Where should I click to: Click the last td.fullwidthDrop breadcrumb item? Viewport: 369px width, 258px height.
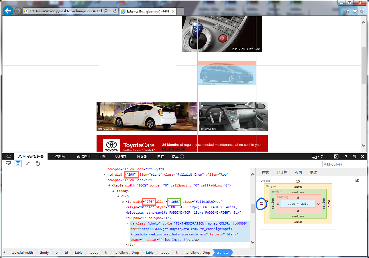[198, 253]
